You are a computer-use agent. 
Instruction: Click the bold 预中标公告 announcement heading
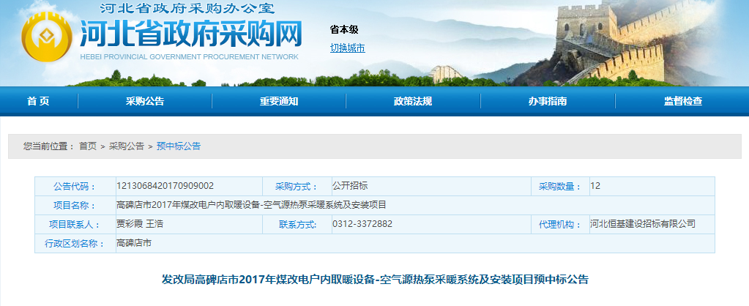(375, 280)
